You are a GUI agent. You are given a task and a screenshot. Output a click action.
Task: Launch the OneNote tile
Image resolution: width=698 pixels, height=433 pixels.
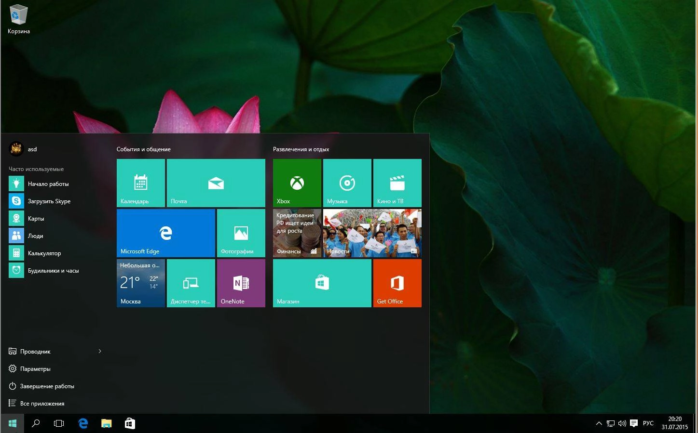coord(241,283)
